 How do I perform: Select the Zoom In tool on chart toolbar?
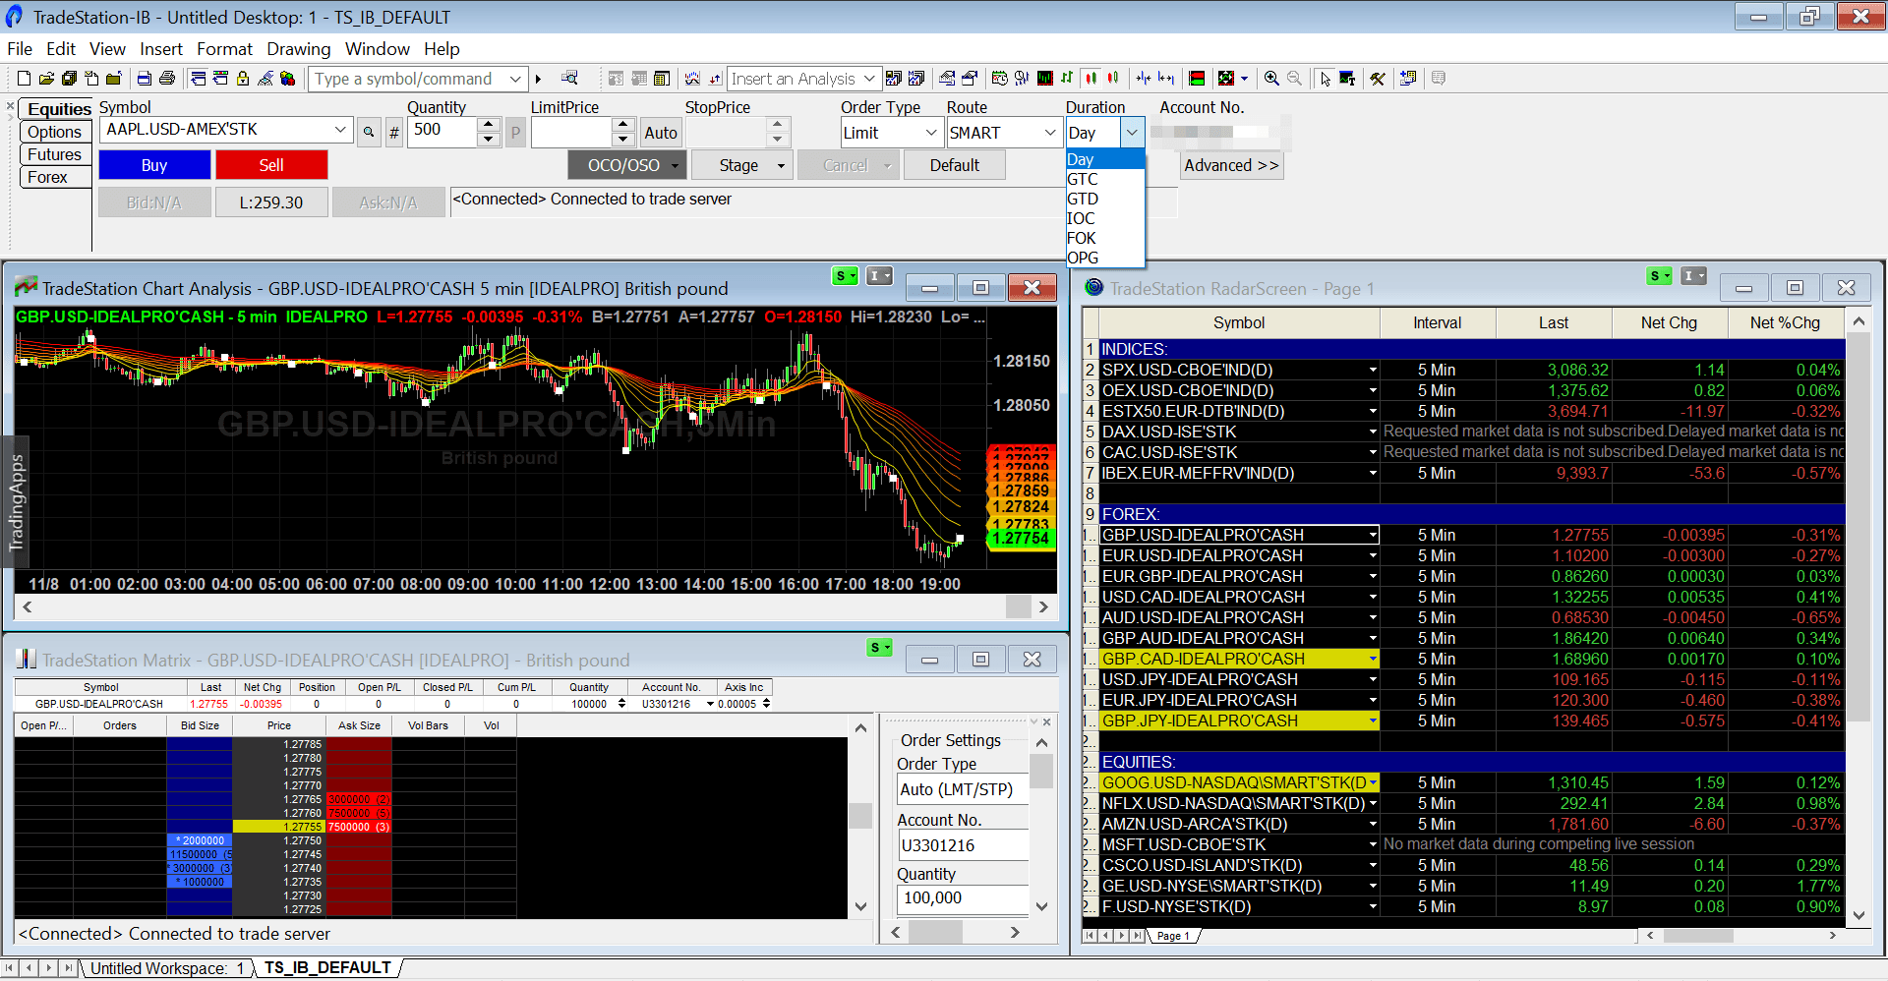click(x=1271, y=79)
